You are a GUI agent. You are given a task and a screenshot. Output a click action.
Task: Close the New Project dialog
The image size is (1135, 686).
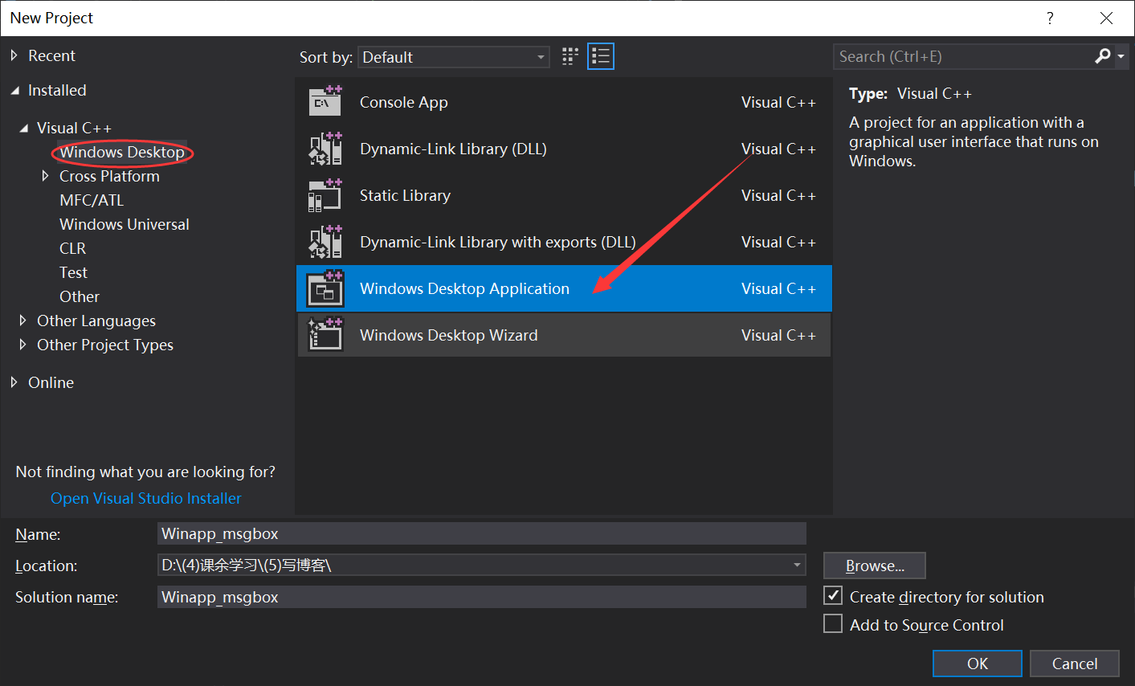pyautogui.click(x=1106, y=18)
